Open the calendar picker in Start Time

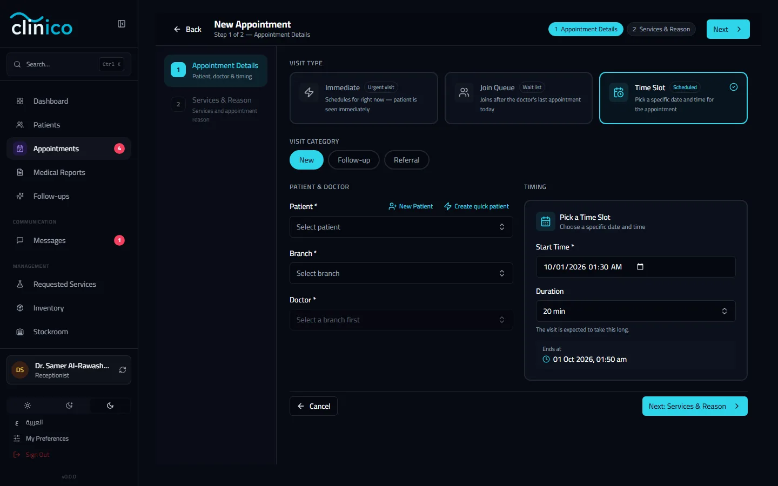tap(640, 267)
